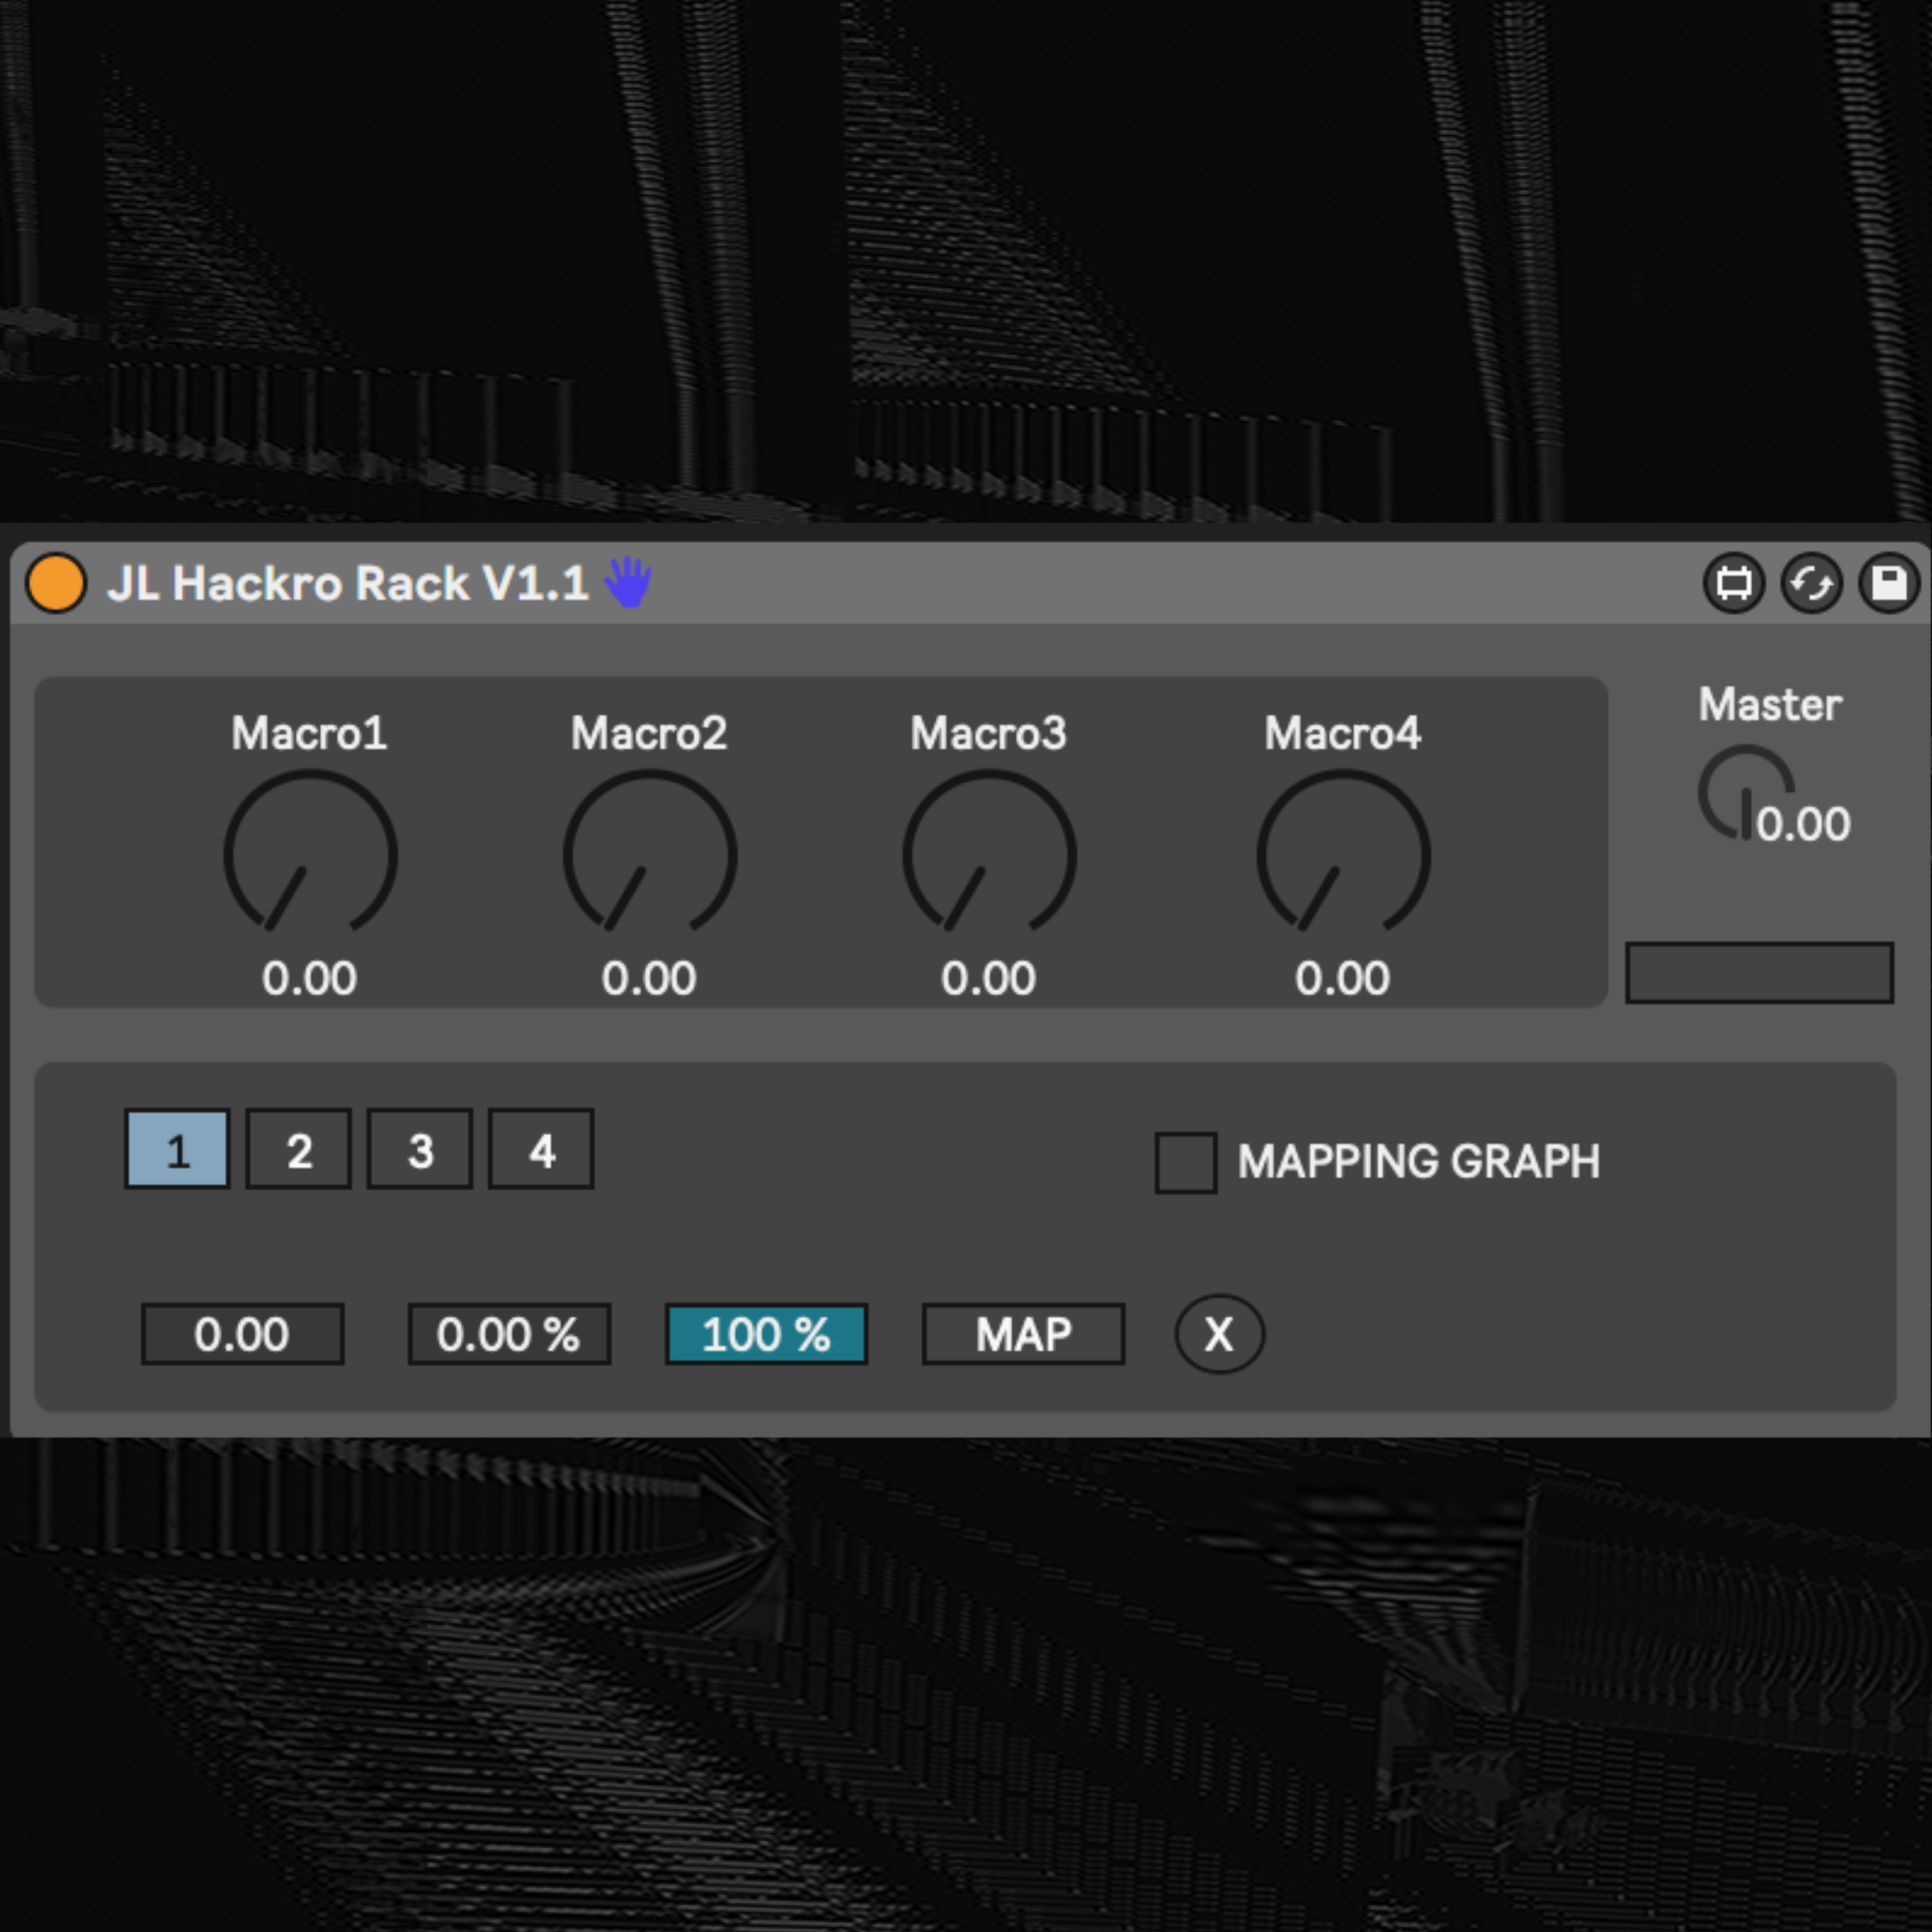Switch to macro tab 2
Screen dimensions: 1932x1932
pos(299,1149)
